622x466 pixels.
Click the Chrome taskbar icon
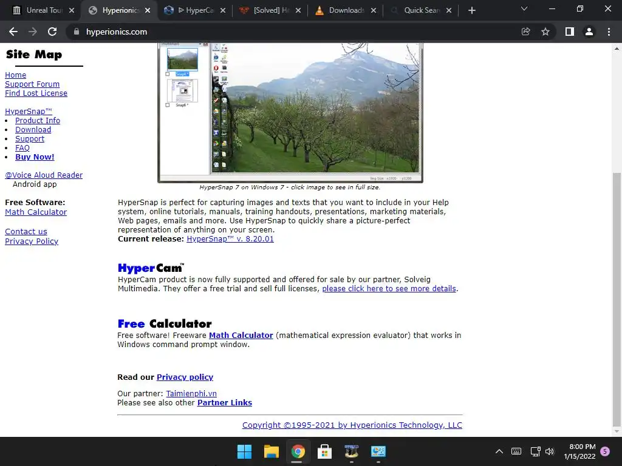pyautogui.click(x=298, y=451)
